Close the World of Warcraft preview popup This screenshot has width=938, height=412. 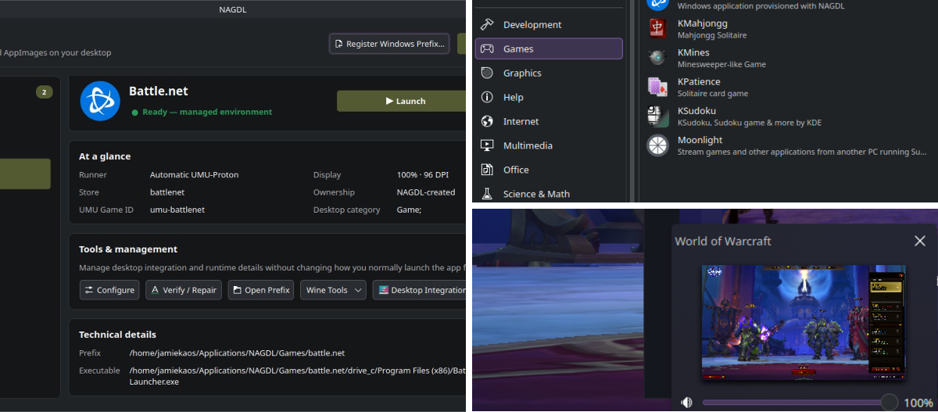[x=919, y=241]
